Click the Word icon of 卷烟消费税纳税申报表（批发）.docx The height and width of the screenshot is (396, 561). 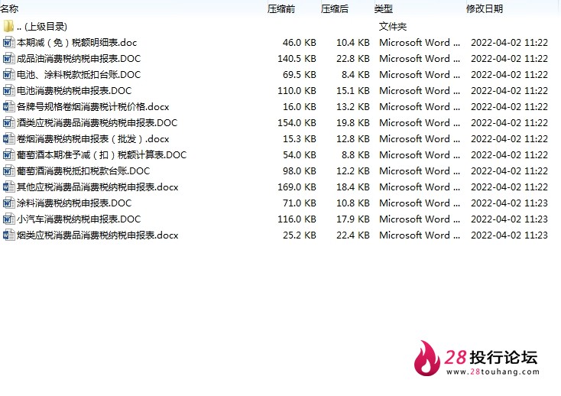(8, 139)
